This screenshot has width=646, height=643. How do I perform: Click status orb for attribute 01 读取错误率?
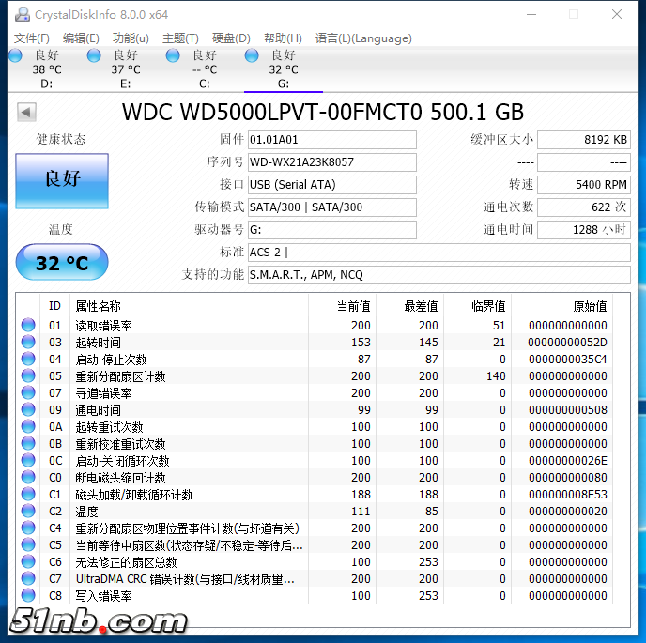(x=28, y=326)
